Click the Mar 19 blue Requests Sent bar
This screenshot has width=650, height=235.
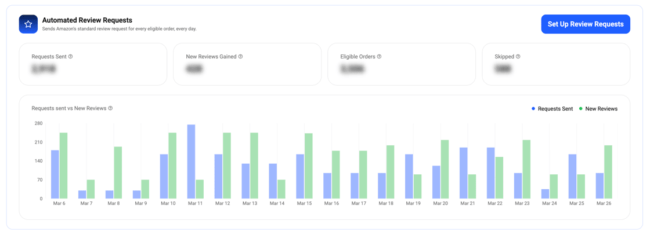point(409,176)
